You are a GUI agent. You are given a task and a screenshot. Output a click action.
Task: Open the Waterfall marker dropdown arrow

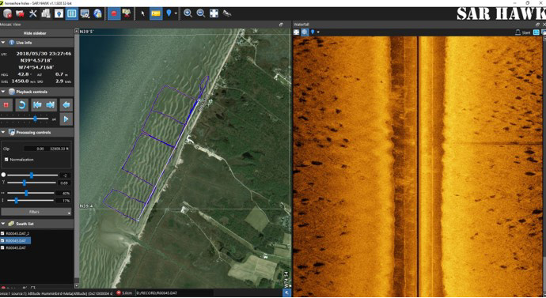[318, 32]
